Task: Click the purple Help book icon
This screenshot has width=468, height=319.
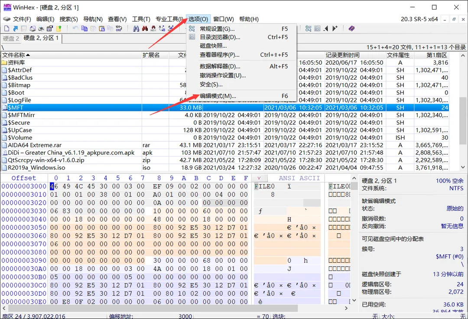Action: 351,29
